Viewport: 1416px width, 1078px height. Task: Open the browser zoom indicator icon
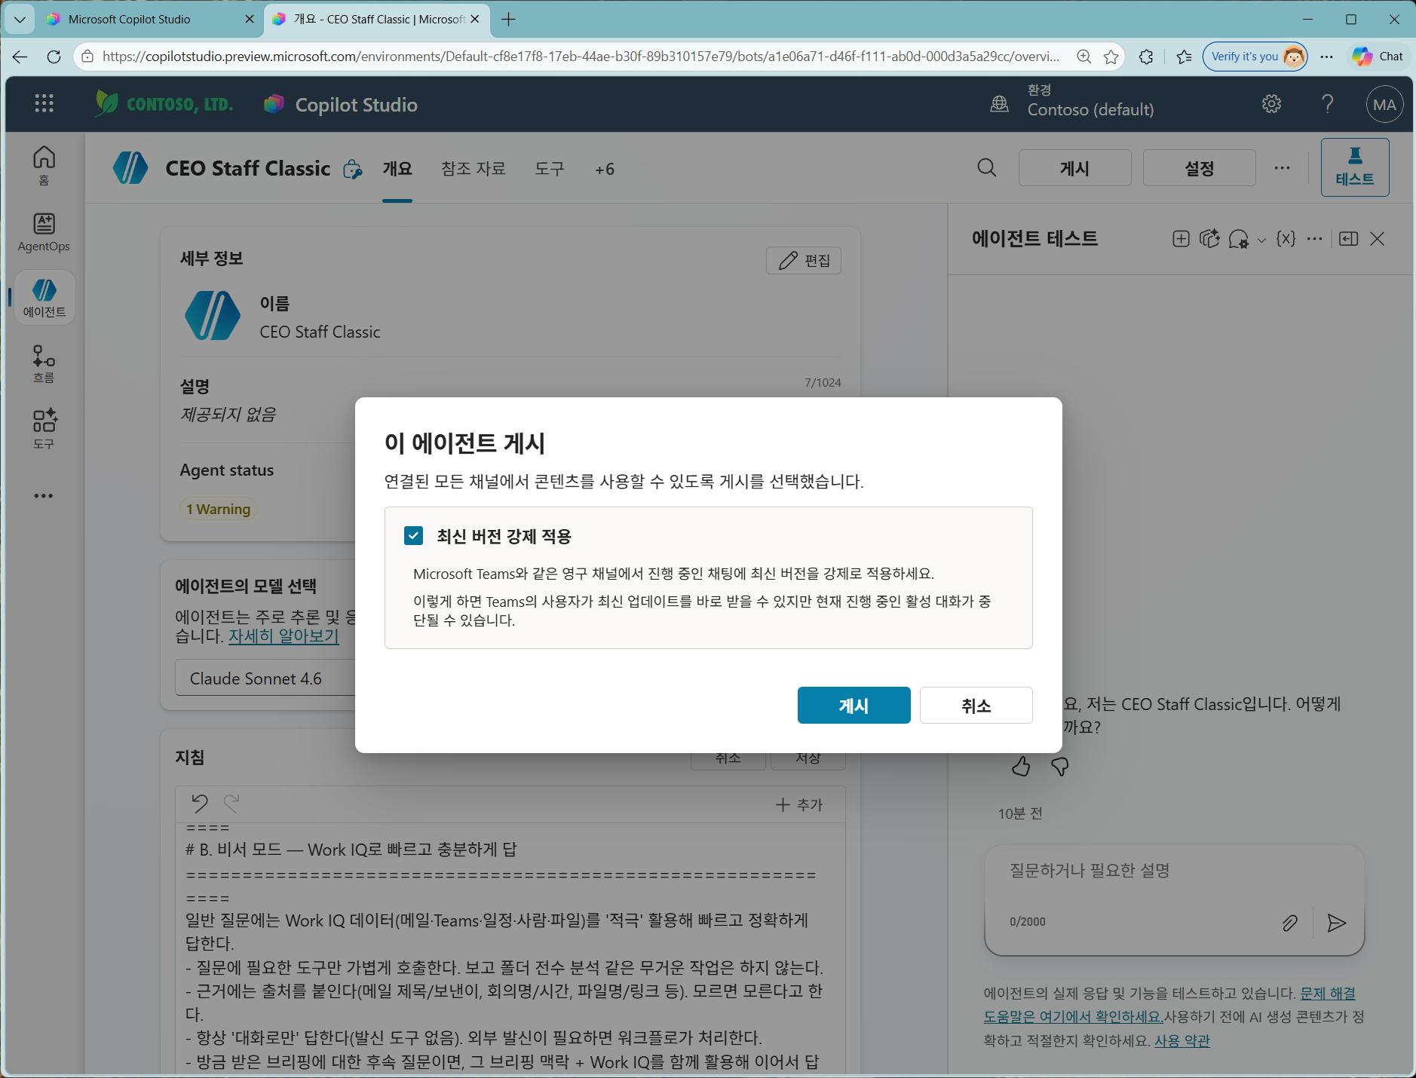click(1083, 57)
